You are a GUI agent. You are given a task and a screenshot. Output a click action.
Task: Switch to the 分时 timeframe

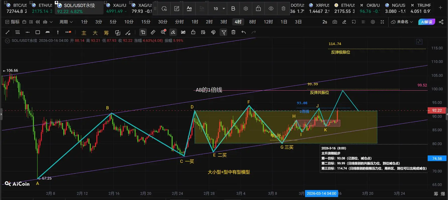(x=179, y=22)
